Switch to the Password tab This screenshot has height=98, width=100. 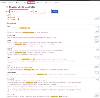click(x=48, y=3)
